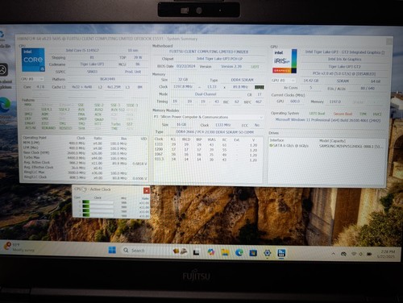Open the CPU #0 selector dropdown

(32, 79)
